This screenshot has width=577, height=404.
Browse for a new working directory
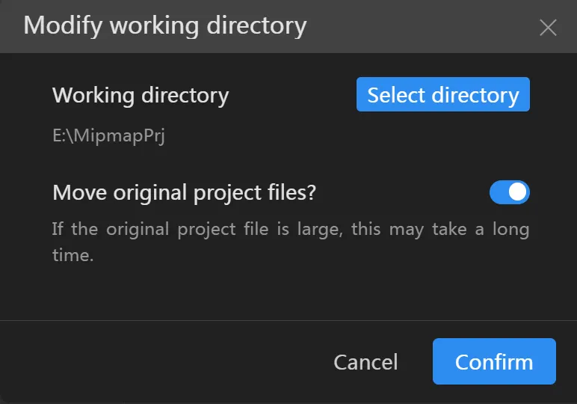(x=442, y=95)
